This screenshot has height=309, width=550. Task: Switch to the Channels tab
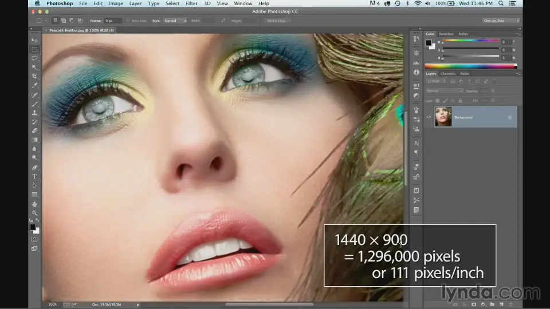(x=448, y=73)
